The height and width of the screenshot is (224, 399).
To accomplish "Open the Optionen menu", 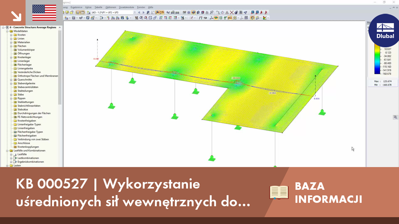I will (x=111, y=7).
